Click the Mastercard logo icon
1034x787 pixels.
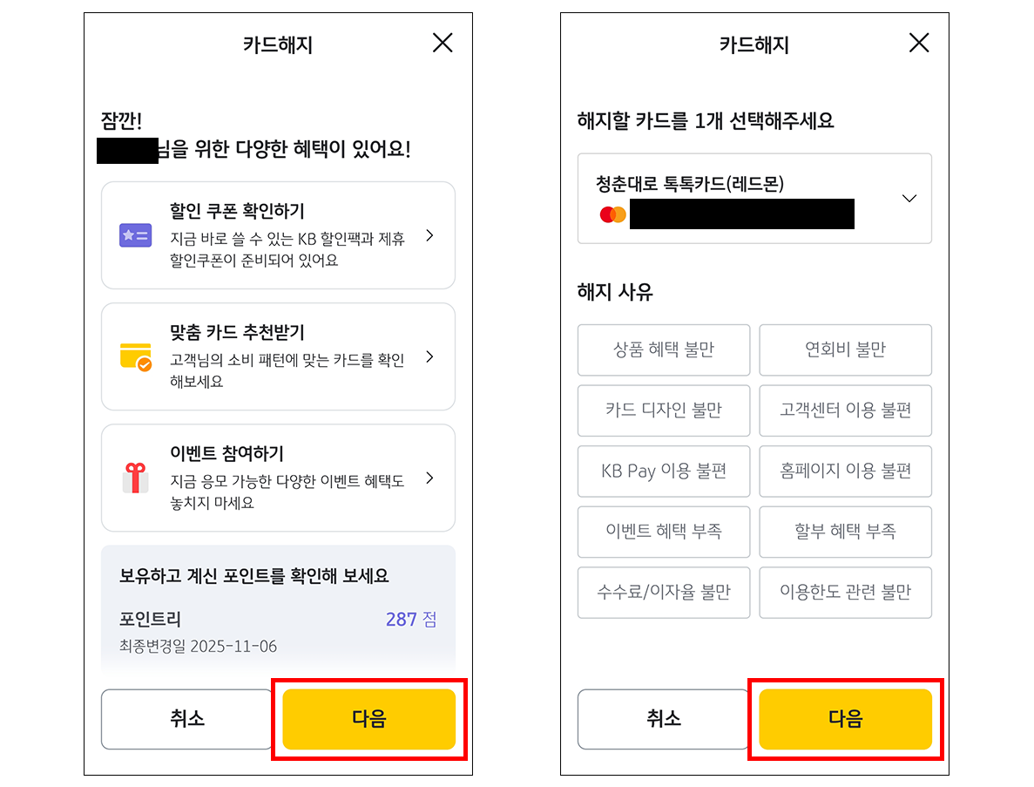(x=613, y=214)
